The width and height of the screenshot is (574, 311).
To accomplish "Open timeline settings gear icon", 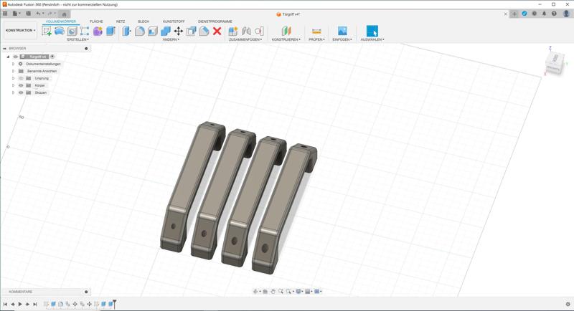I will tap(568, 304).
